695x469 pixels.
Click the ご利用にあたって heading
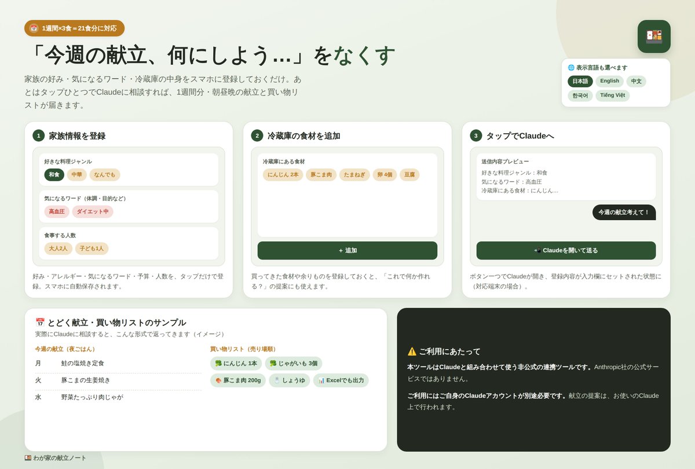click(x=449, y=351)
